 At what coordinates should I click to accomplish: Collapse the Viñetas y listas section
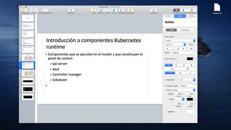tap(165, 86)
